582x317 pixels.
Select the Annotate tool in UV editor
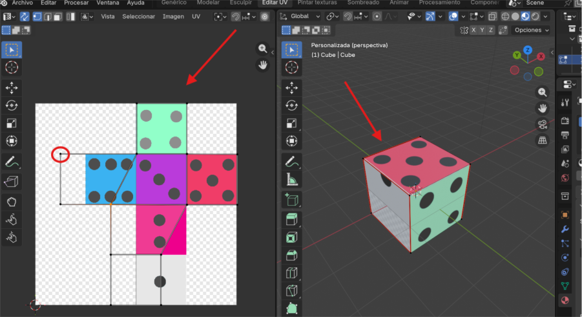point(12,161)
